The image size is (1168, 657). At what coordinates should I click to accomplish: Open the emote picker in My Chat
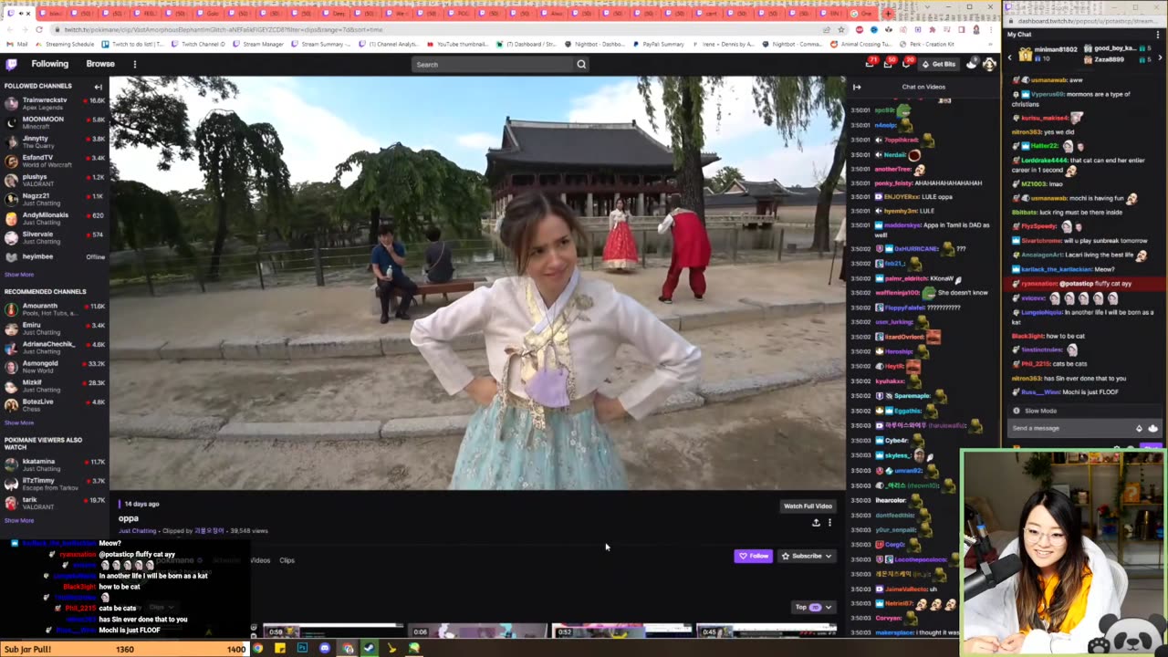pos(1152,428)
